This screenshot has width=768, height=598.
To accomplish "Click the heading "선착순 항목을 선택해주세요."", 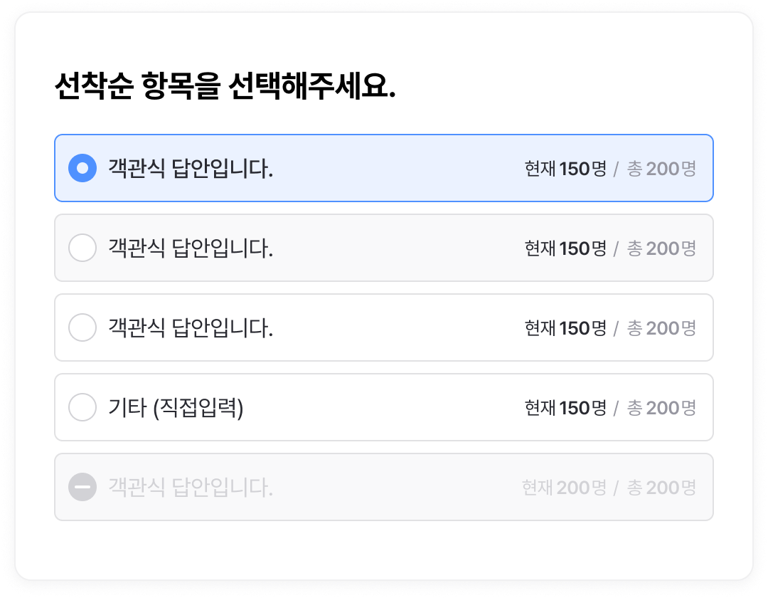I will click(225, 88).
